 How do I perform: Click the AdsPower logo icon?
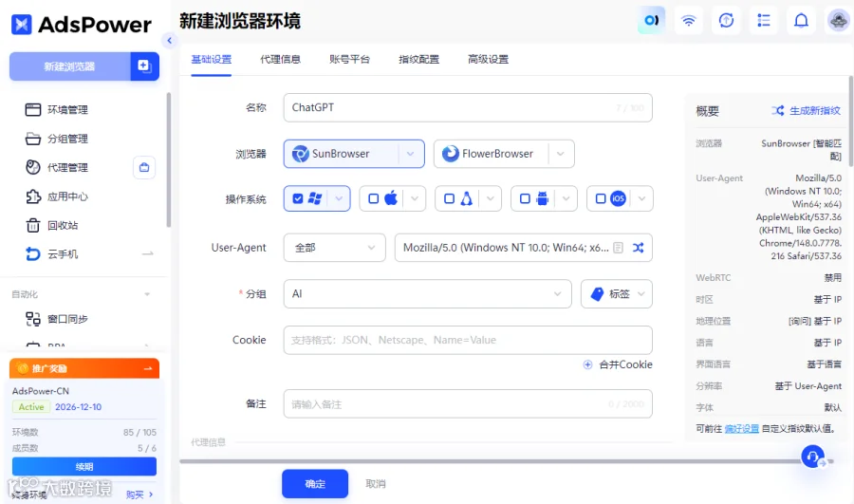coord(22,24)
